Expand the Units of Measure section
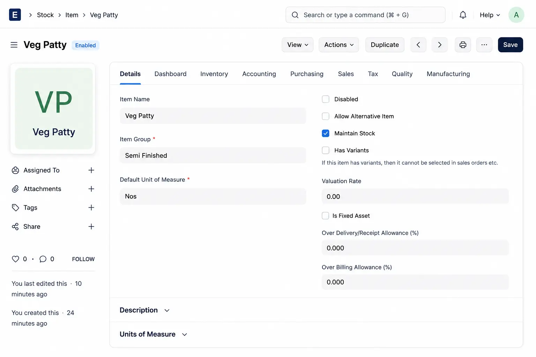Viewport: 536px width, 357px height. (154, 334)
